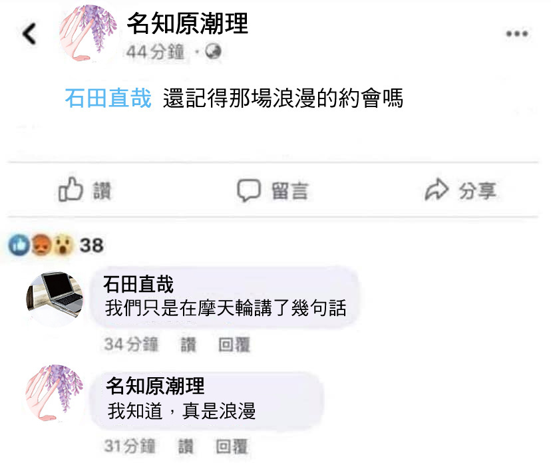Image resolution: width=551 pixels, height=463 pixels.
Task: Click the wow reaction emoji
Action: click(63, 245)
